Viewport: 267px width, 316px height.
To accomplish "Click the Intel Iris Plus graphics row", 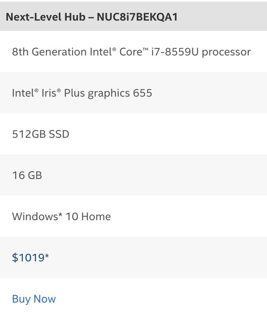I will 133,93.
